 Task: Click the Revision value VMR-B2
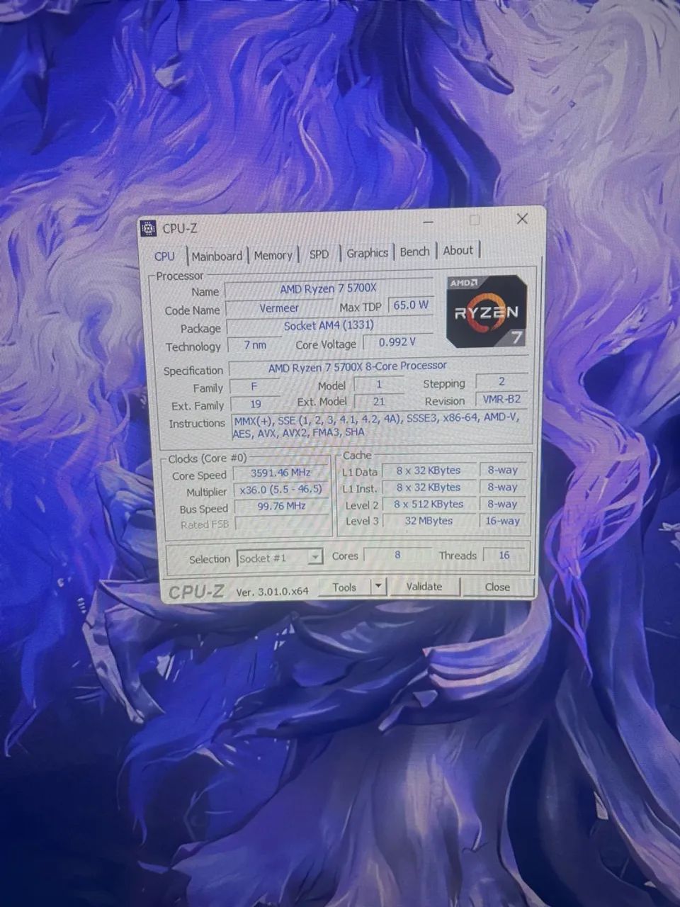501,399
